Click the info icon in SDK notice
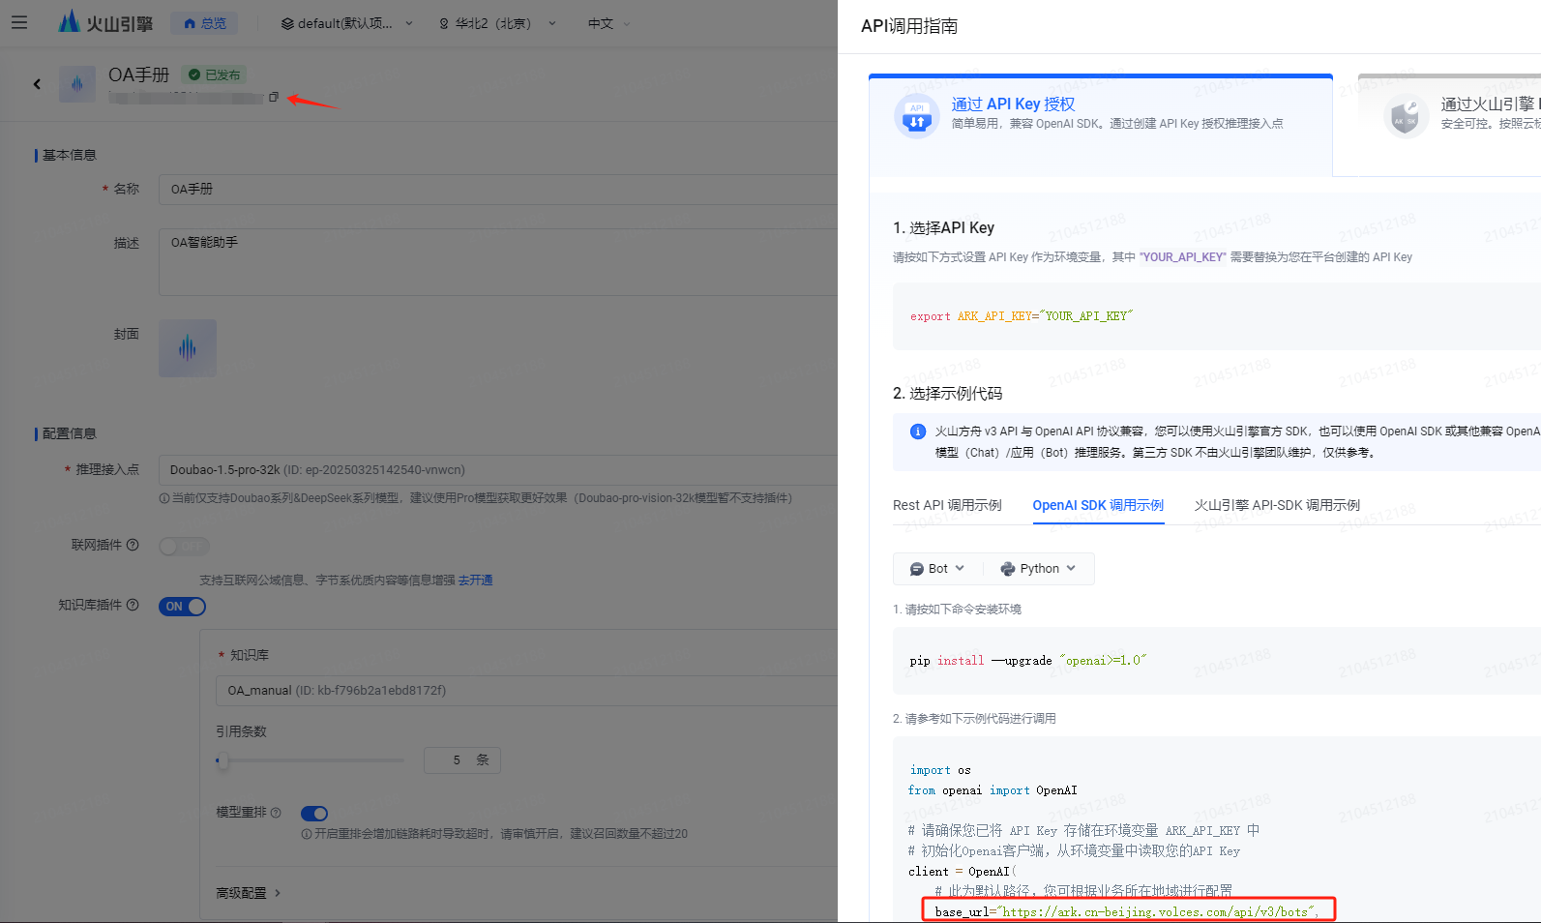The height and width of the screenshot is (923, 1541). click(918, 432)
